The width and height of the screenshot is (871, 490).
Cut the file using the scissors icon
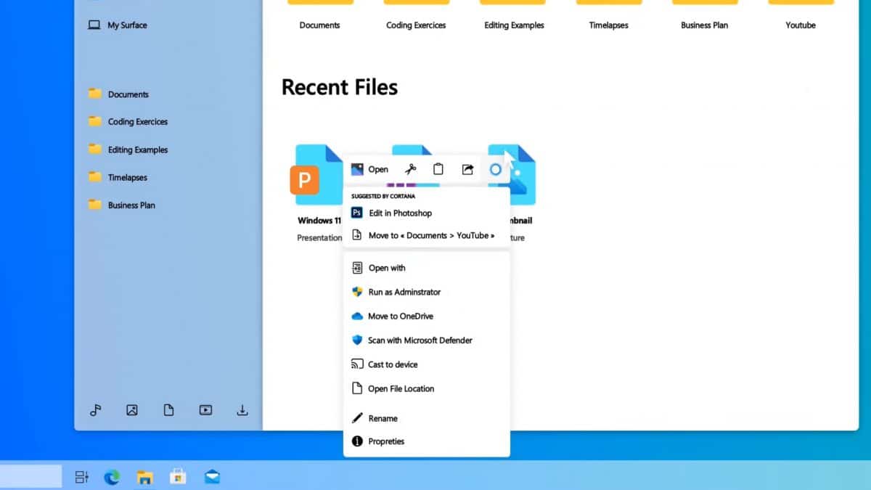[x=410, y=168]
